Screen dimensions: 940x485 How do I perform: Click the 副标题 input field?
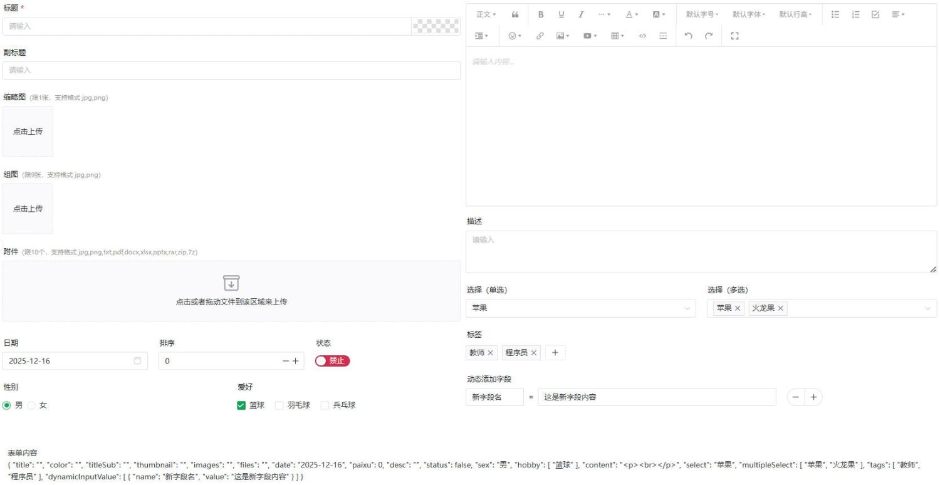pyautogui.click(x=231, y=70)
